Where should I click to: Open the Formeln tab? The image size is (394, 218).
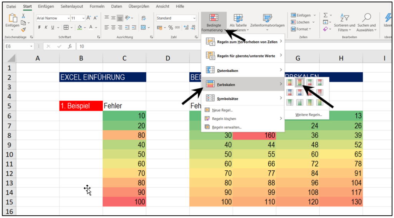[97, 7]
